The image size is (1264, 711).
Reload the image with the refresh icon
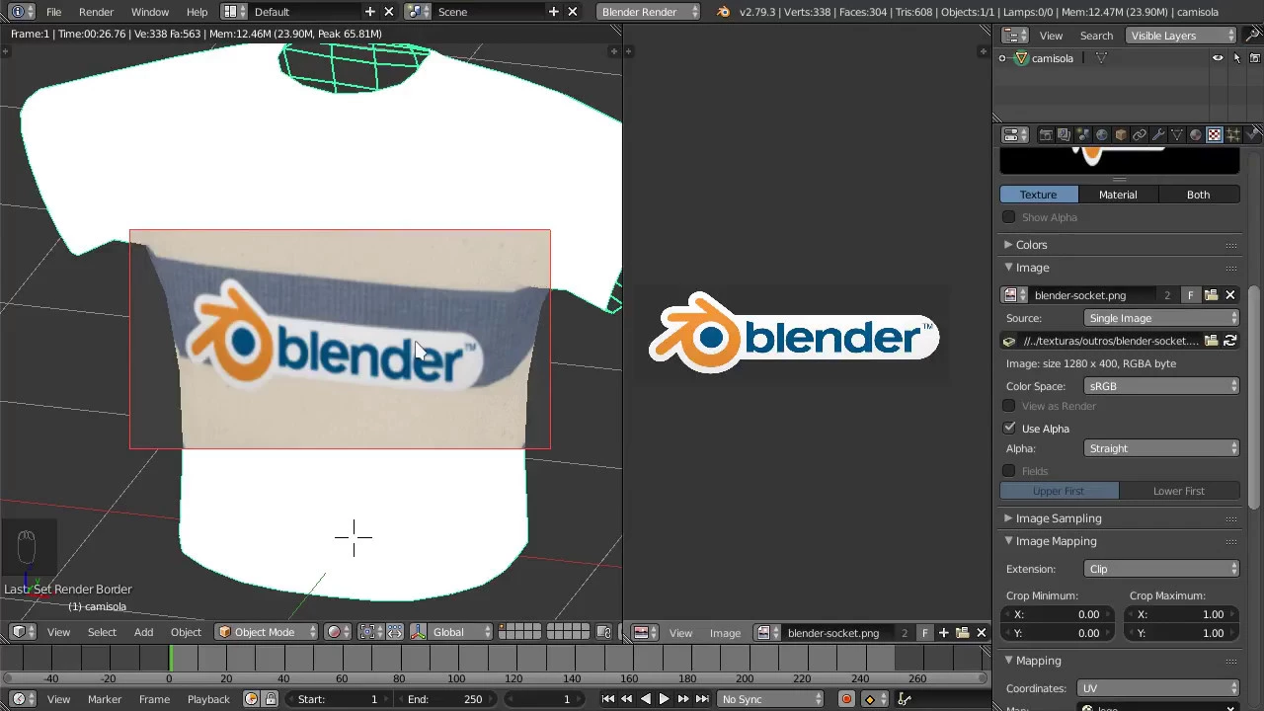[x=1230, y=341]
